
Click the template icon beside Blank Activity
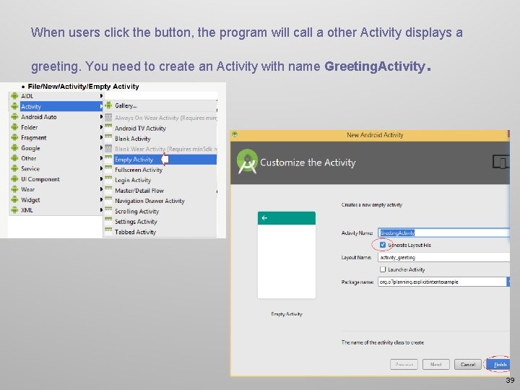click(x=108, y=138)
